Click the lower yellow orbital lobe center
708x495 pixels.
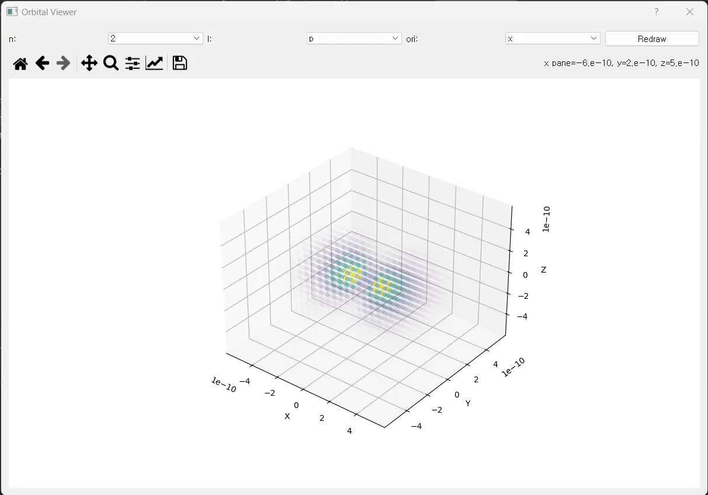coord(383,286)
